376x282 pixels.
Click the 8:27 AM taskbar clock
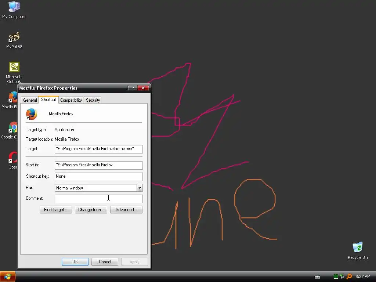tap(363, 276)
